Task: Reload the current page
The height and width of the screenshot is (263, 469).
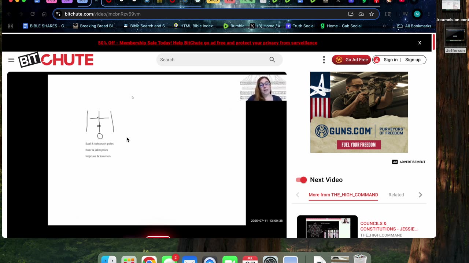Action: click(x=33, y=14)
